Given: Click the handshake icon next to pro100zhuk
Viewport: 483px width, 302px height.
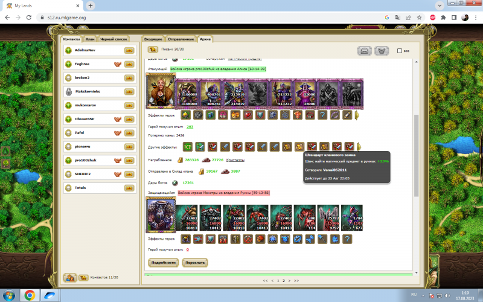Looking at the screenshot, I should (118, 160).
